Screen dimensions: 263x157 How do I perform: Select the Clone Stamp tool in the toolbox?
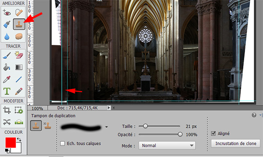pos(19,24)
